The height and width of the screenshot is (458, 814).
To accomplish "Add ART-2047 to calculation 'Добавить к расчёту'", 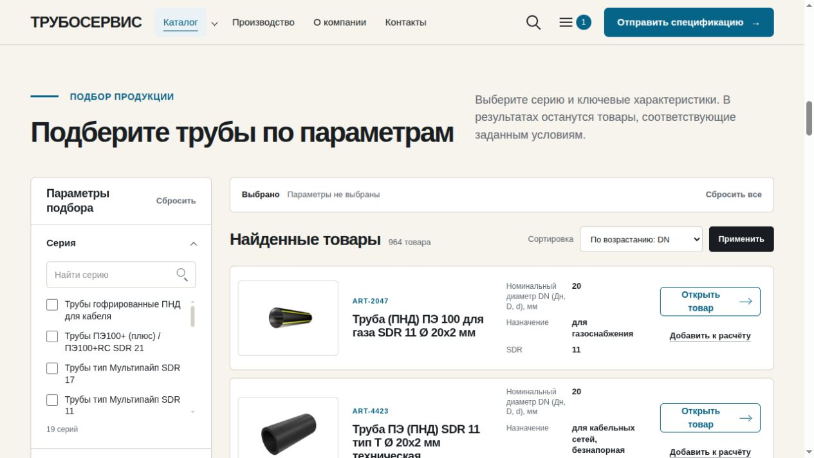I will (710, 336).
